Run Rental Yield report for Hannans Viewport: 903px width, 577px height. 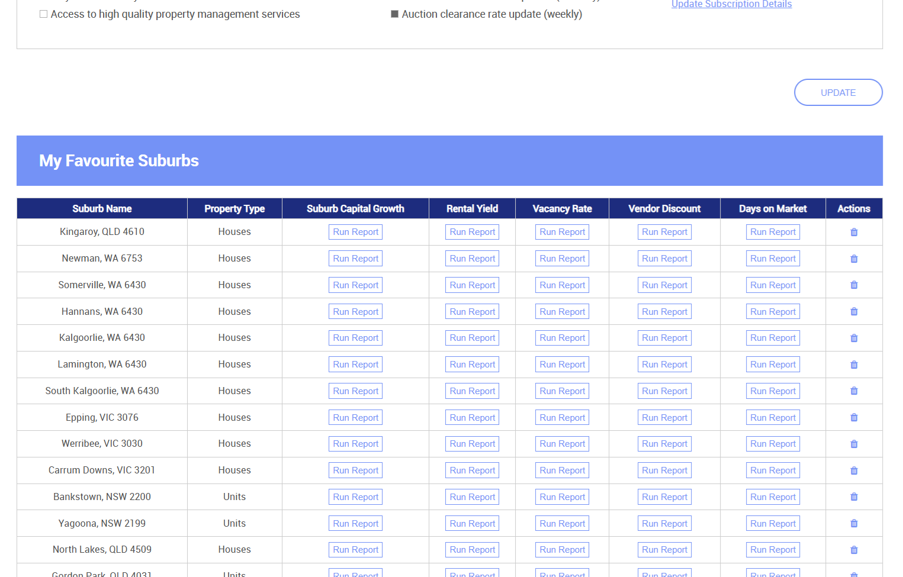tap(472, 312)
